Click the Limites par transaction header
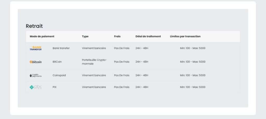Image resolution: width=266 pixels, height=119 pixels. [x=185, y=36]
